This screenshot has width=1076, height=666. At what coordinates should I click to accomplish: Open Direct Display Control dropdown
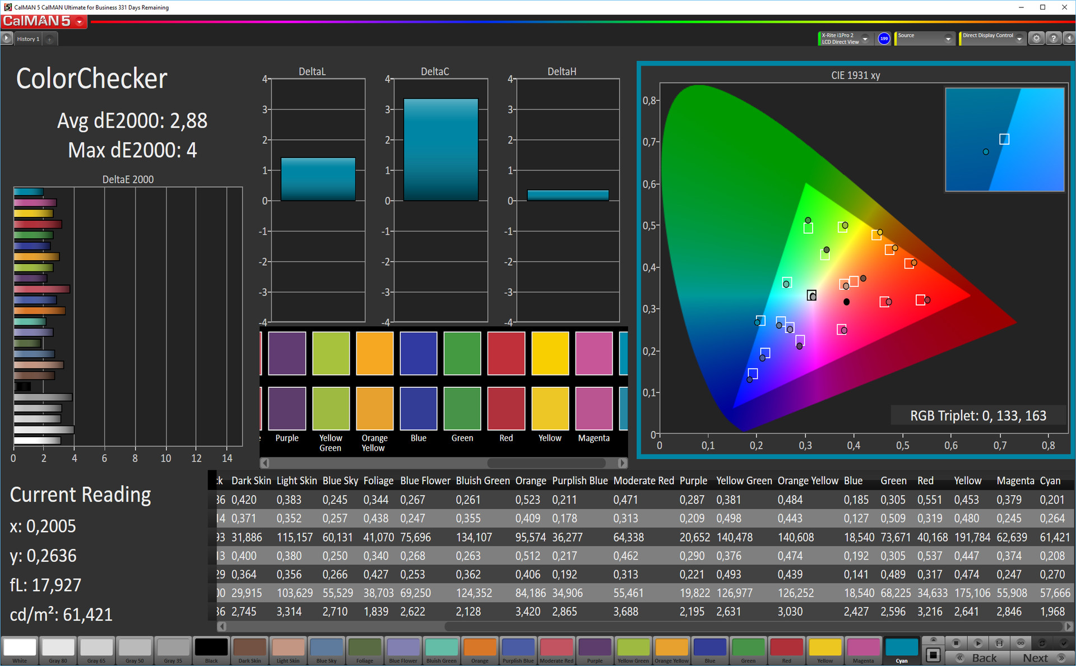coord(1019,39)
